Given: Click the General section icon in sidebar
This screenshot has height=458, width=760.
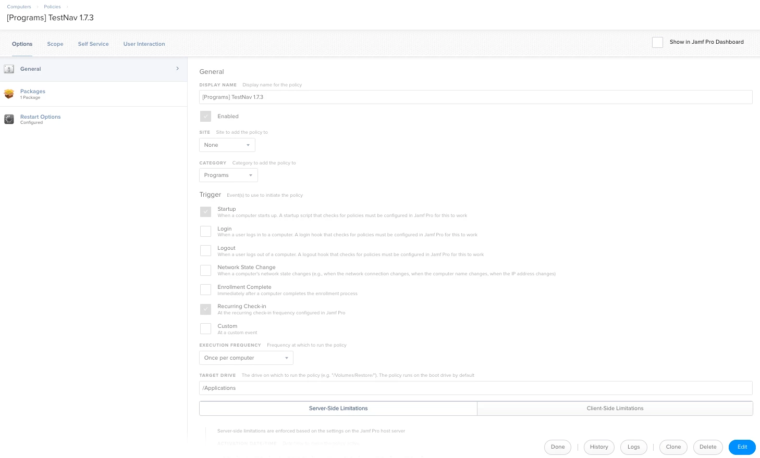Looking at the screenshot, I should [9, 69].
